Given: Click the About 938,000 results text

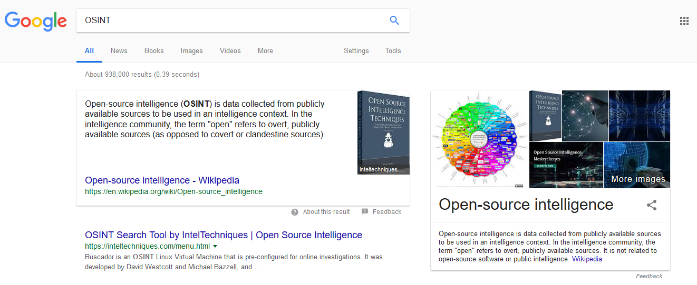Looking at the screenshot, I should click(x=142, y=75).
